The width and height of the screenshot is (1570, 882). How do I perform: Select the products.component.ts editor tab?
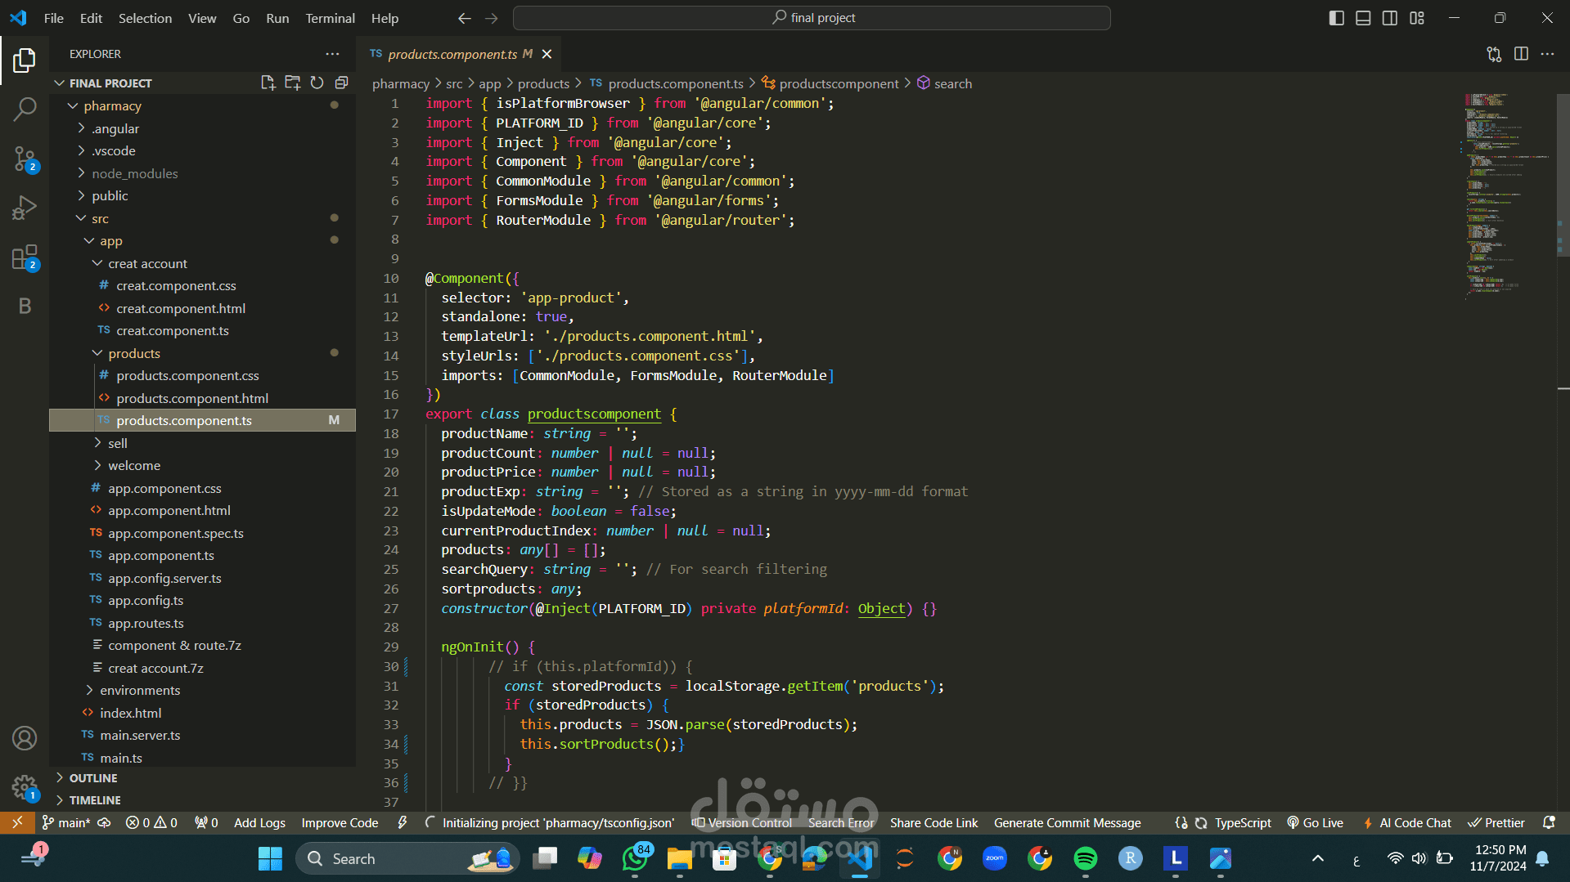(452, 54)
